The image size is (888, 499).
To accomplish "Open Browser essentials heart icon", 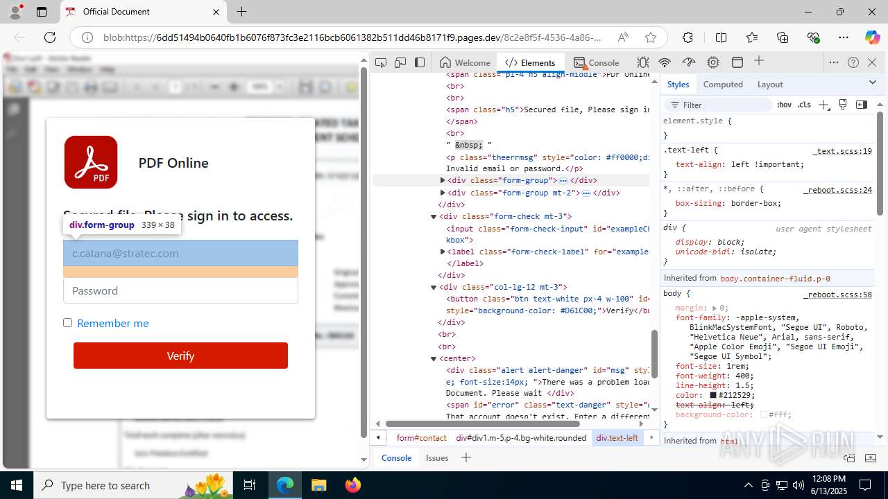I will click(814, 37).
